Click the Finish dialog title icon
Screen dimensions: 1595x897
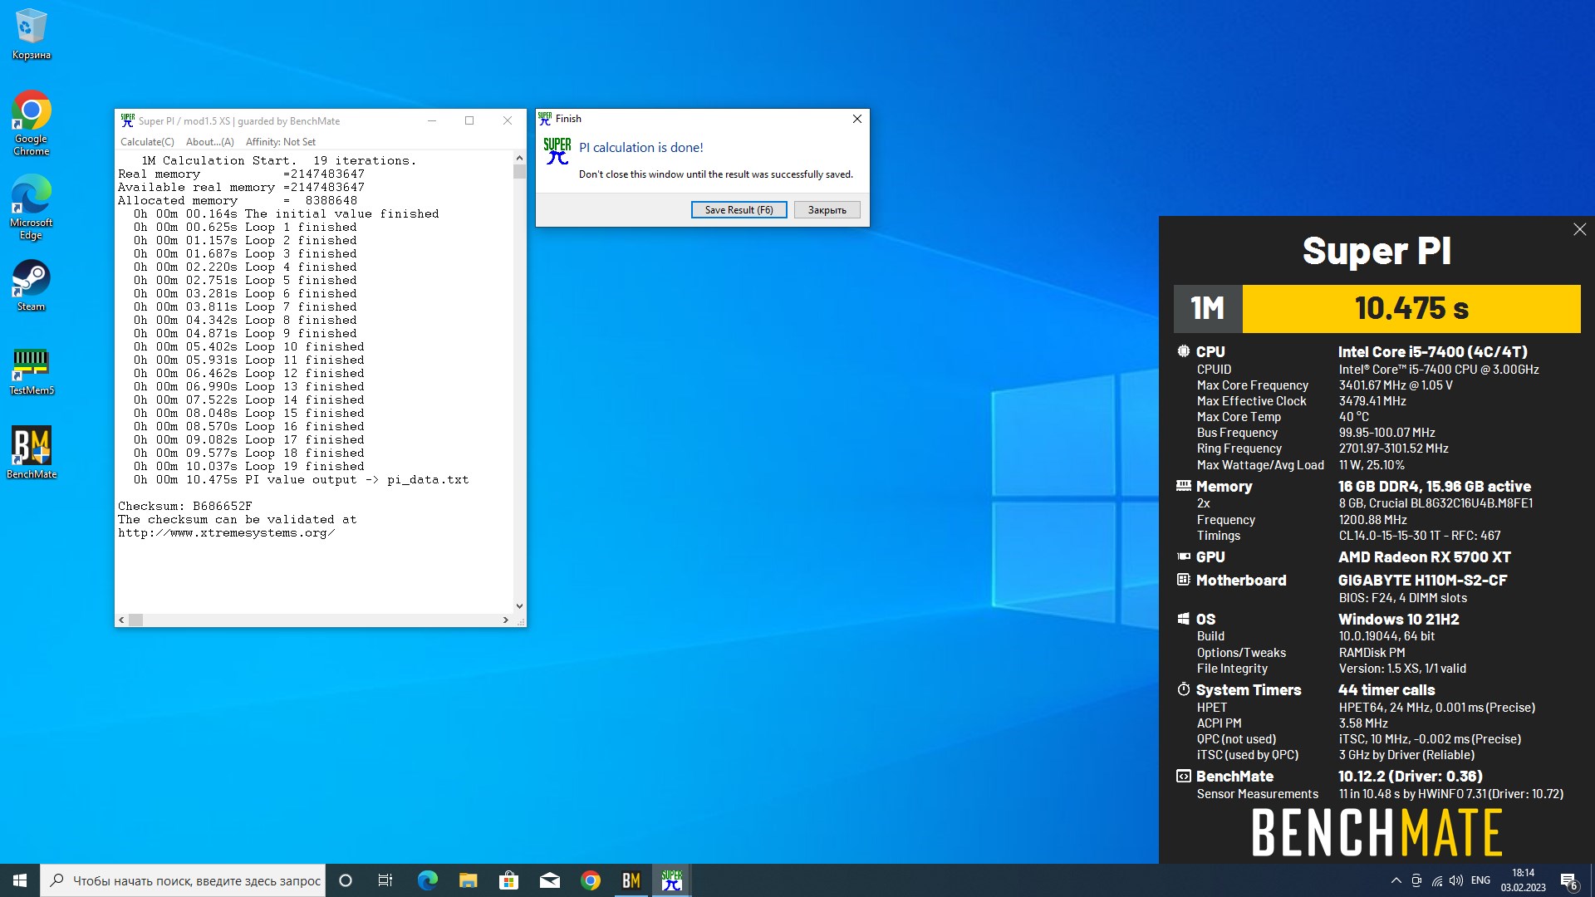point(545,119)
